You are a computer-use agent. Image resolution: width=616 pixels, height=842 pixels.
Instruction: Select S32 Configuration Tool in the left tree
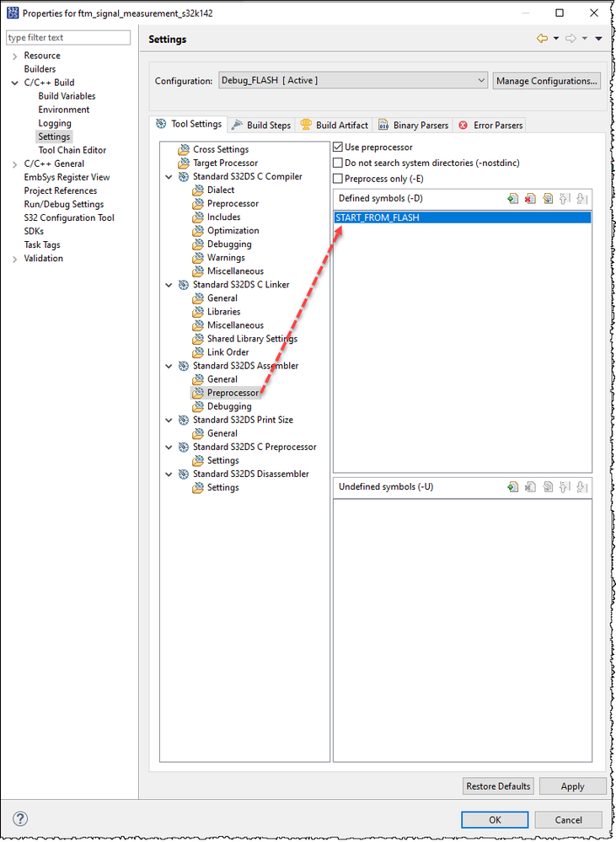point(69,218)
